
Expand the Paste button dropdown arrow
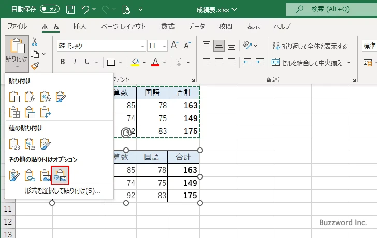click(x=17, y=67)
